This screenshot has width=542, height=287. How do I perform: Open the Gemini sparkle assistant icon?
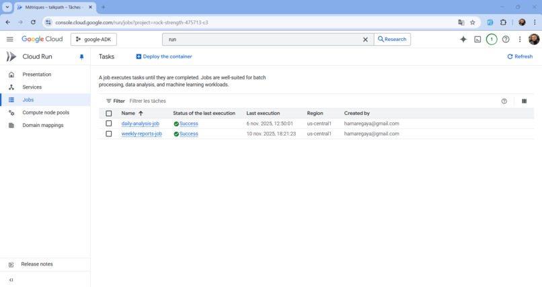[463, 40]
